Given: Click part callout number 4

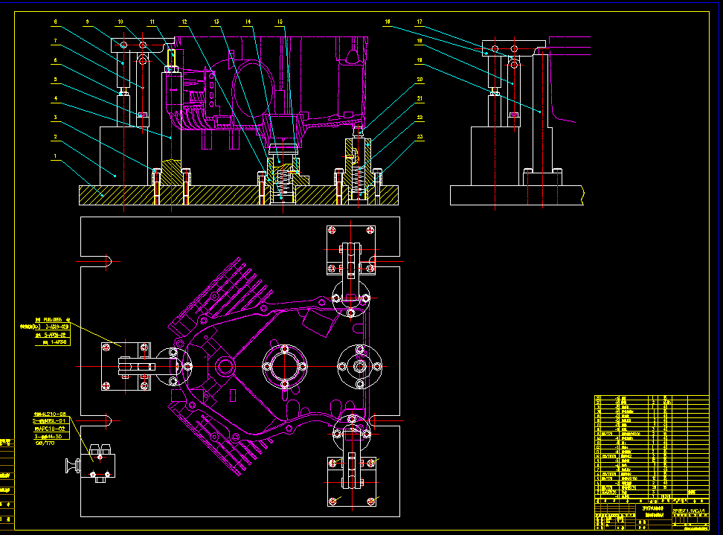Looking at the screenshot, I should click(x=55, y=98).
